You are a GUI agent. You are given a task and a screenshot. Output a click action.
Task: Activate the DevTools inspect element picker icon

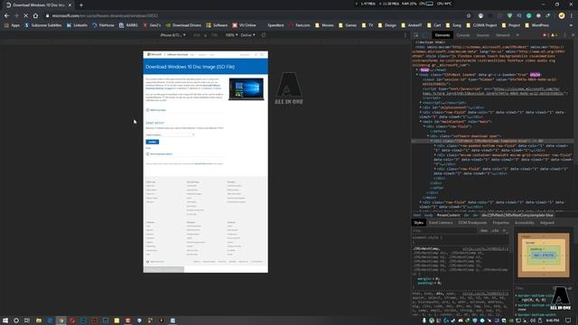[x=416, y=35]
